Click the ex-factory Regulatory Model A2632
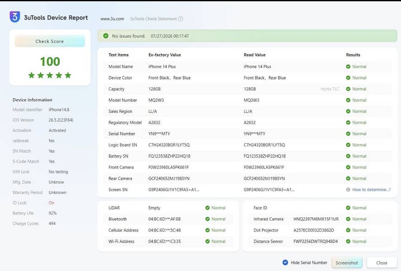 pos(154,122)
